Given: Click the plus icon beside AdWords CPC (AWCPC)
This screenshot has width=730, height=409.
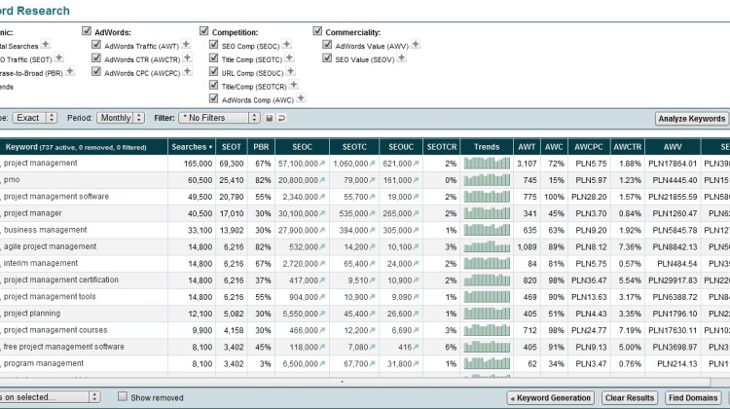Looking at the screenshot, I should 187,71.
